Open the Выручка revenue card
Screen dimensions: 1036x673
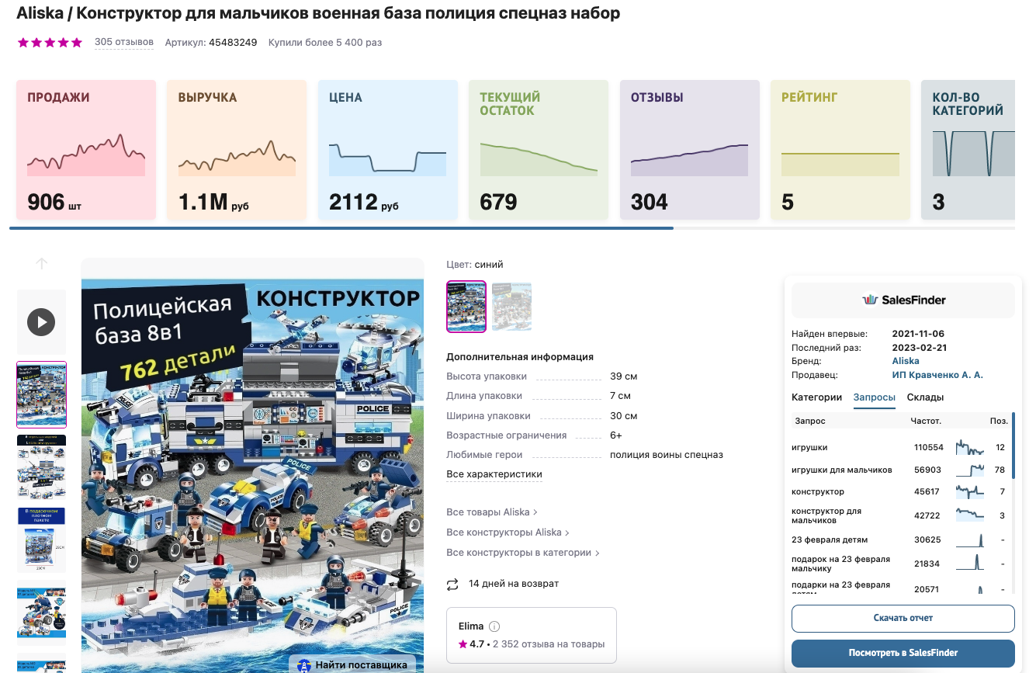point(237,150)
